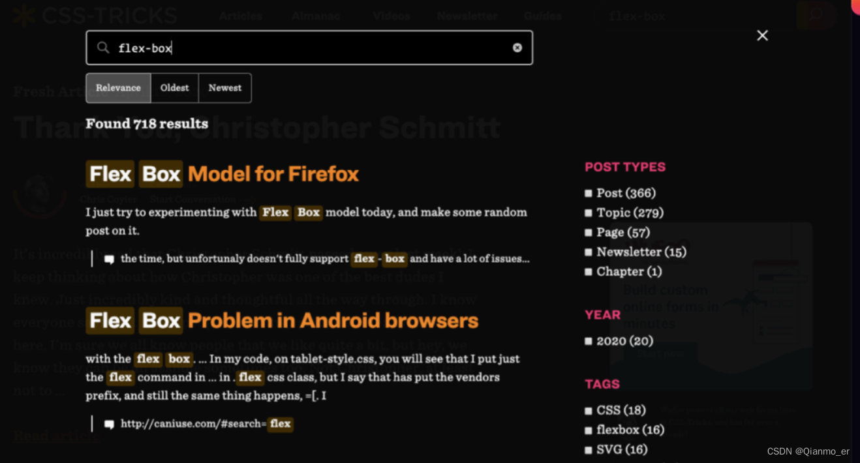Focus the flex-box search input

pos(309,48)
